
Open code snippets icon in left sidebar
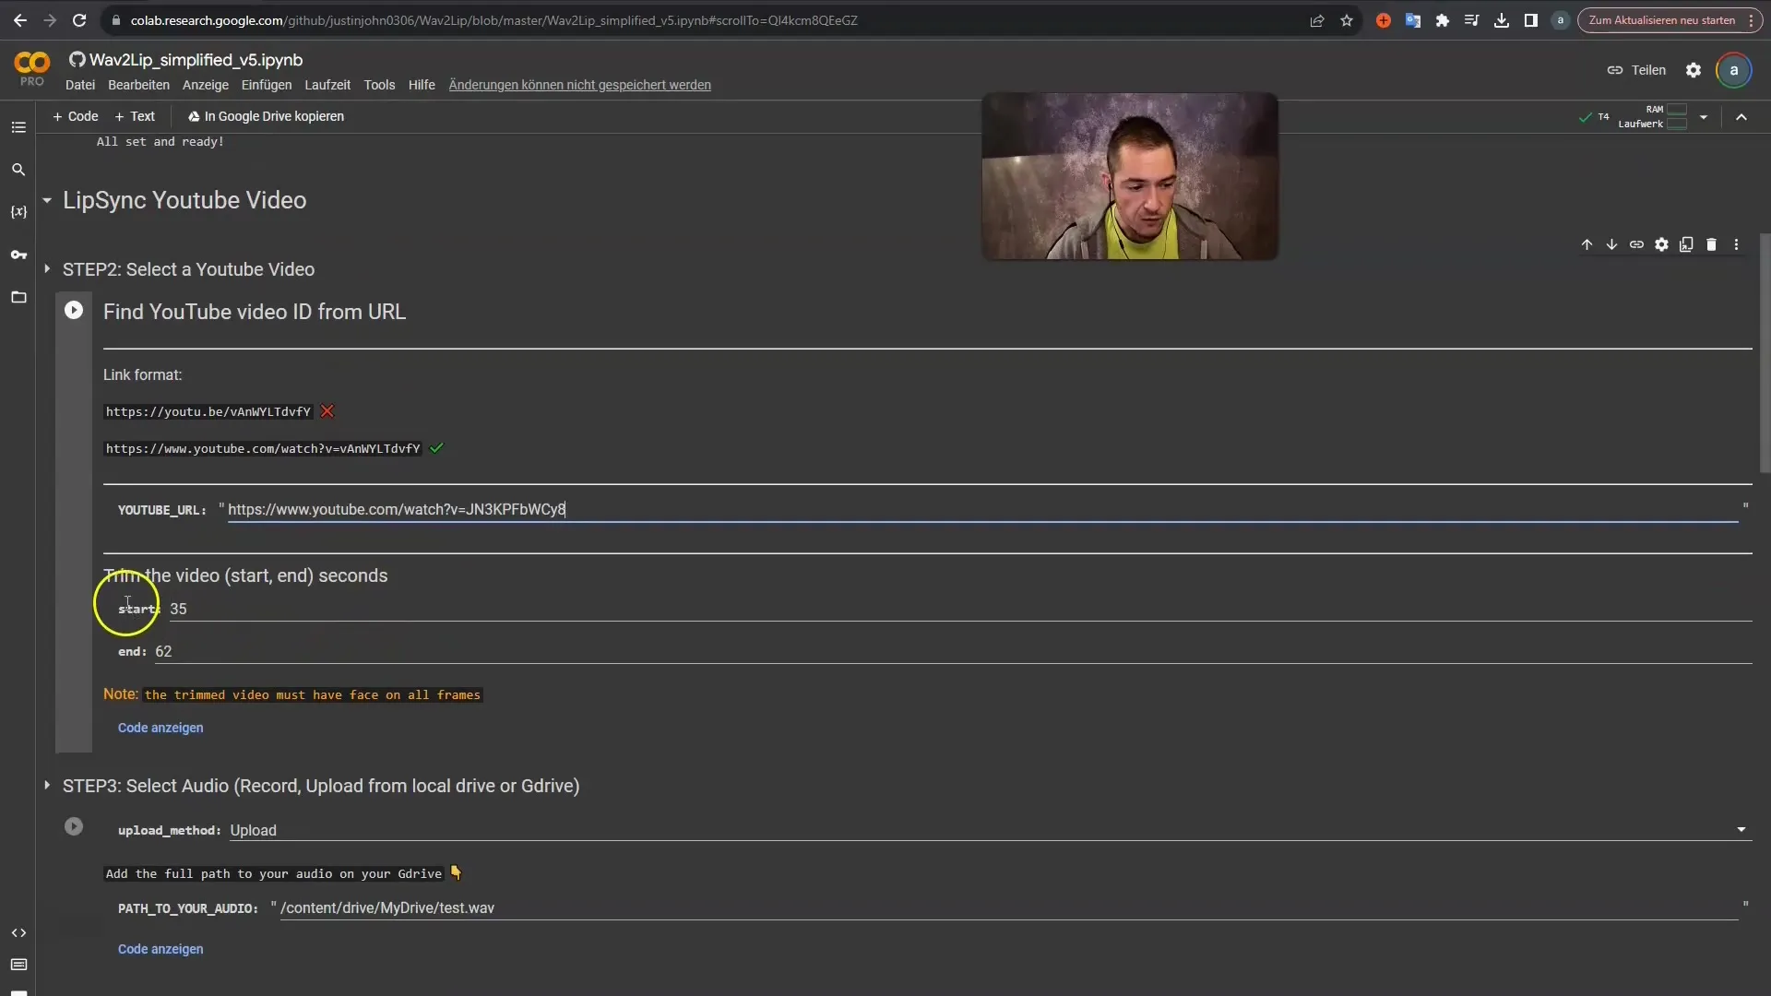(x=18, y=933)
